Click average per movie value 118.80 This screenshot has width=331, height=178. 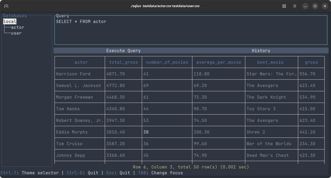(x=202, y=74)
